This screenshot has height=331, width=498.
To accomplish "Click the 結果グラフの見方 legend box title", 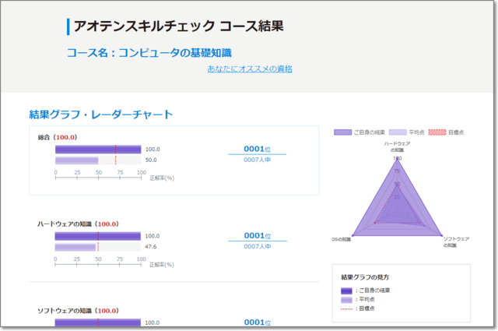I will pyautogui.click(x=365, y=277).
